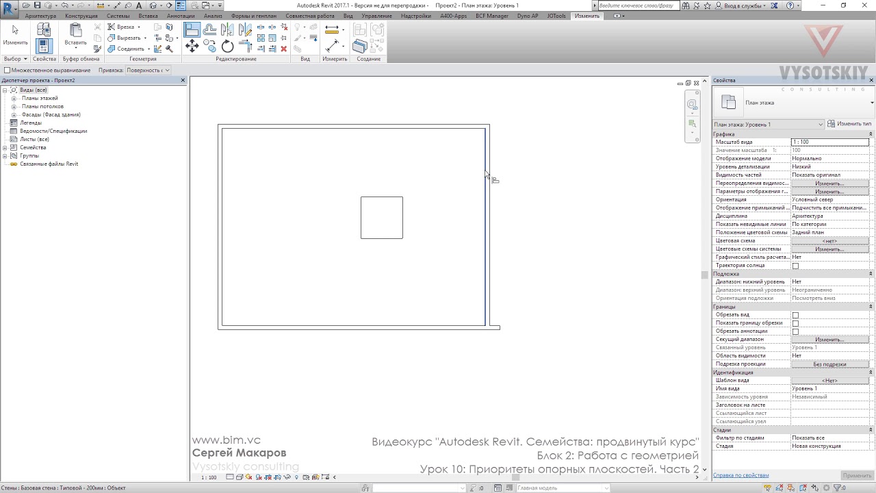Check Обрезать аннотации option
876x493 pixels.
[x=795, y=331]
